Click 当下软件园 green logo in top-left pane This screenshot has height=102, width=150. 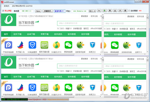pos(8,20)
